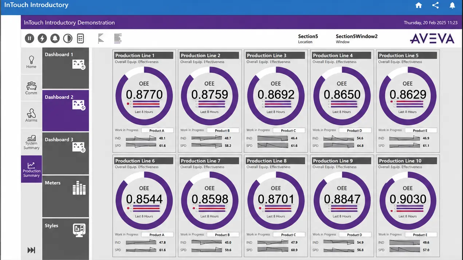Open System Summary in the sidebar

pos(31,142)
